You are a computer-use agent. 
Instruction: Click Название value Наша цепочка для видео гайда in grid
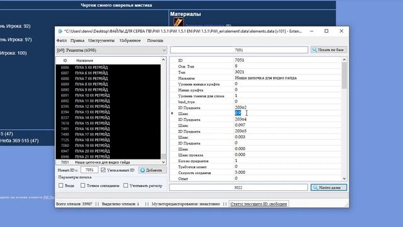tap(266, 78)
